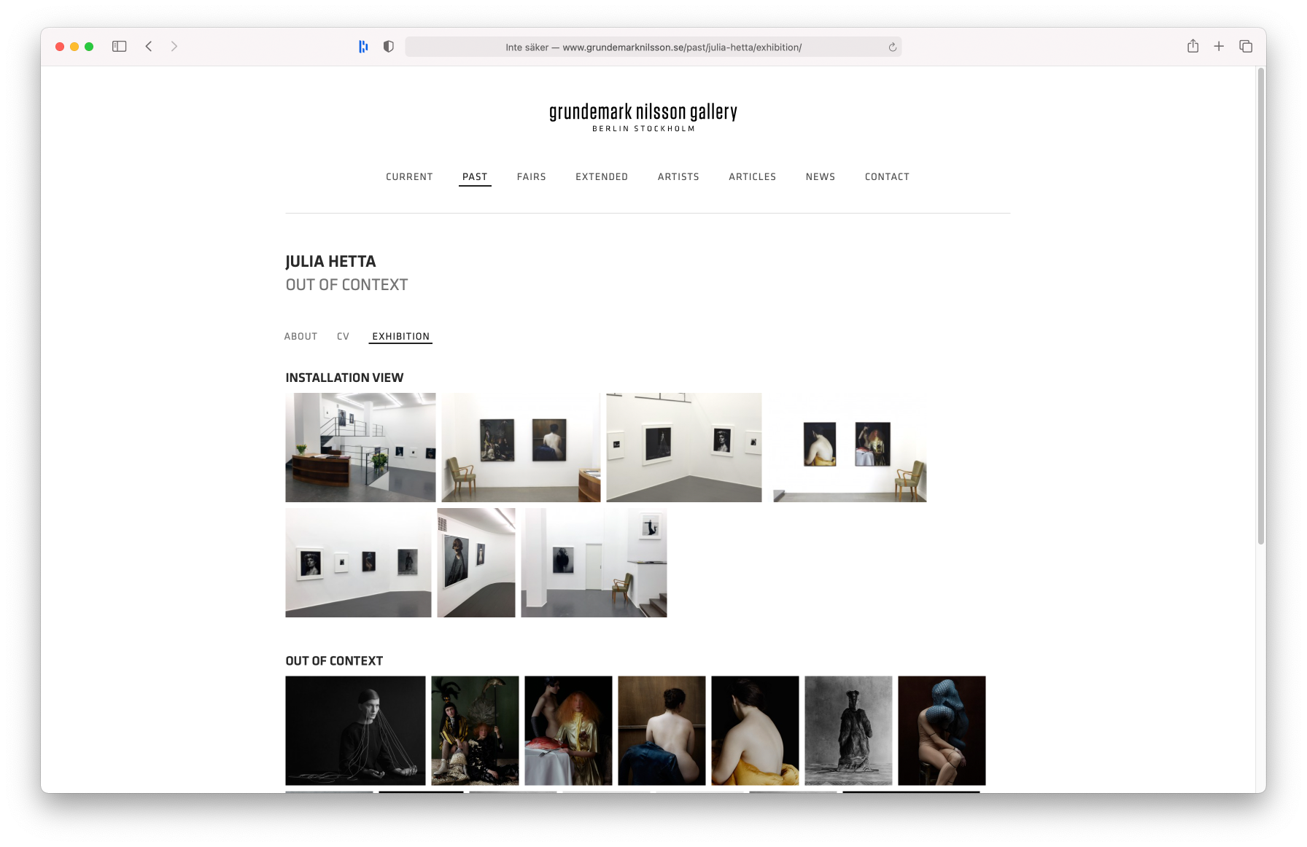Open artwork with red-haired figure in gold robe
Viewport: 1307px width, 847px height.
tap(568, 730)
